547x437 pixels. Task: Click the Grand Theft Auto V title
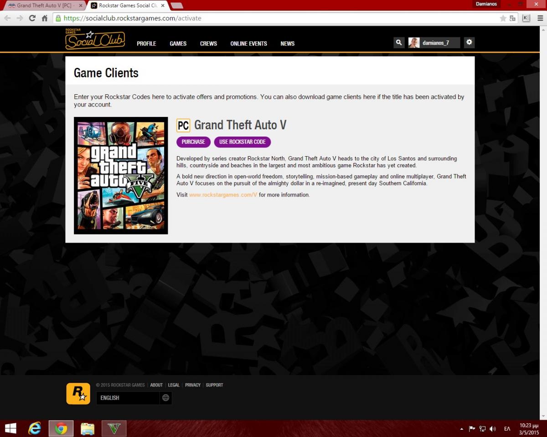click(240, 125)
